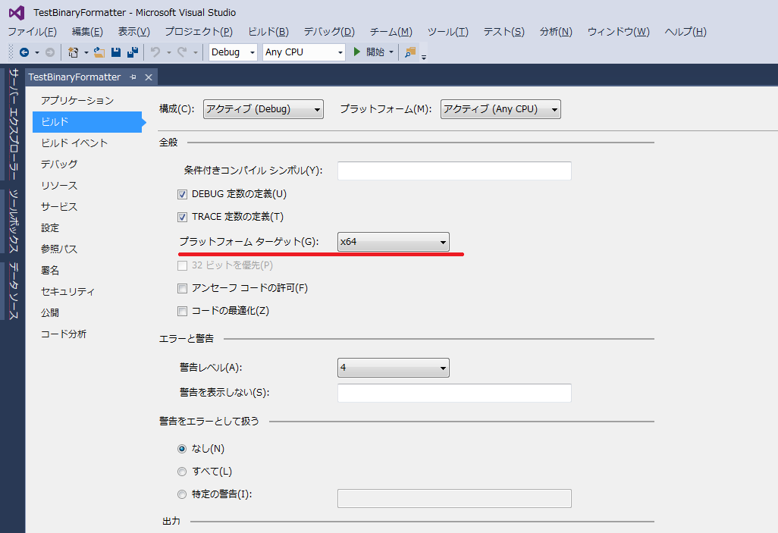
Task: Click the Open File toolbar icon
Action: pos(99,52)
